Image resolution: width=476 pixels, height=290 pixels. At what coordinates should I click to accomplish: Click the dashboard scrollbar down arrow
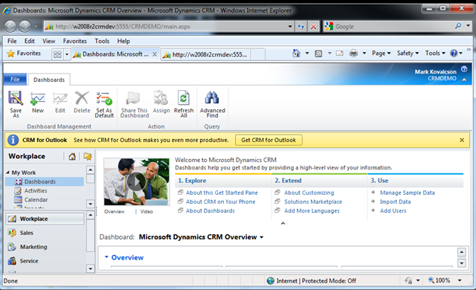[x=461, y=263]
